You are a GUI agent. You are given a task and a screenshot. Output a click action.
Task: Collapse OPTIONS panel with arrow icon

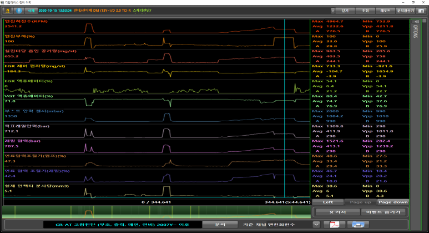pyautogui.click(x=416, y=22)
